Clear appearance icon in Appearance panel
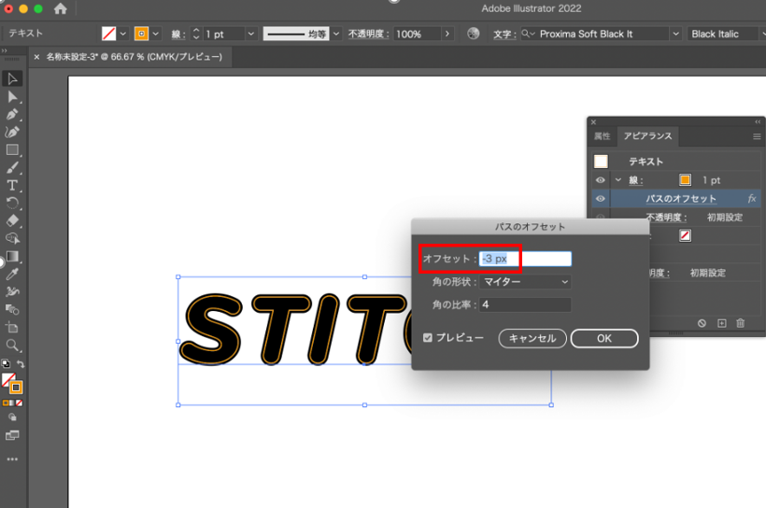 [x=702, y=323]
